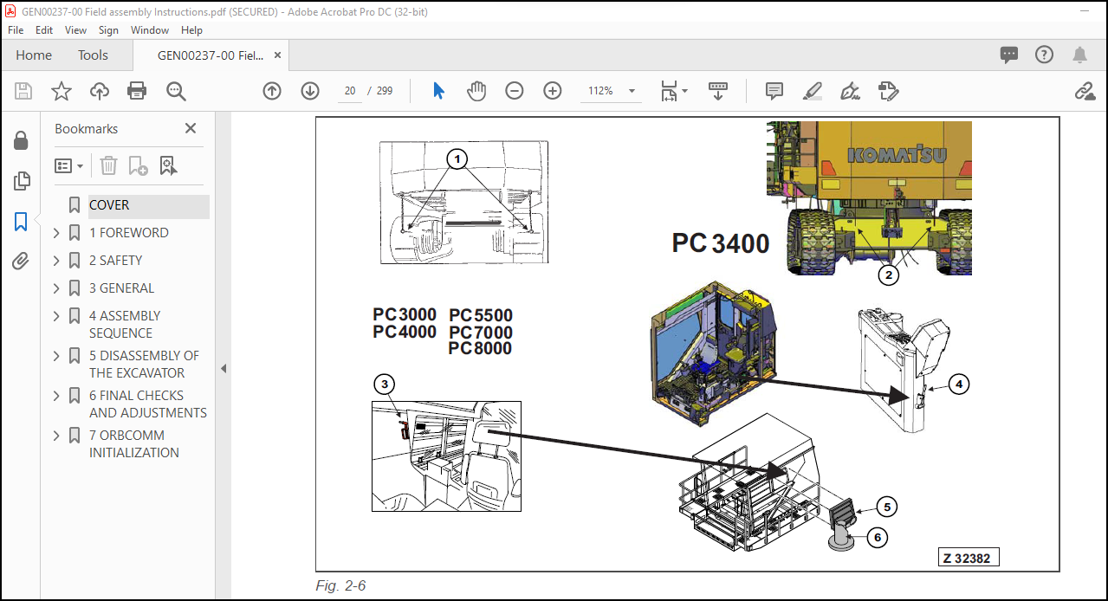Screen dimensions: 1108x601
Task: Jump to 7 ORBCOMM INITIALIZATION bookmark
Action: click(x=134, y=444)
